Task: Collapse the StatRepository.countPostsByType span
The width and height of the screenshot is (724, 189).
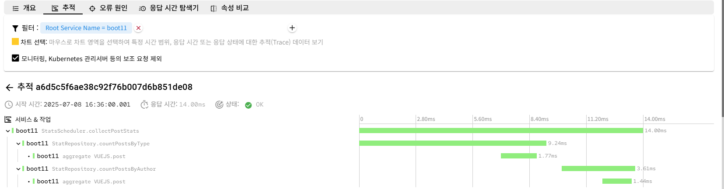Action: [18, 144]
